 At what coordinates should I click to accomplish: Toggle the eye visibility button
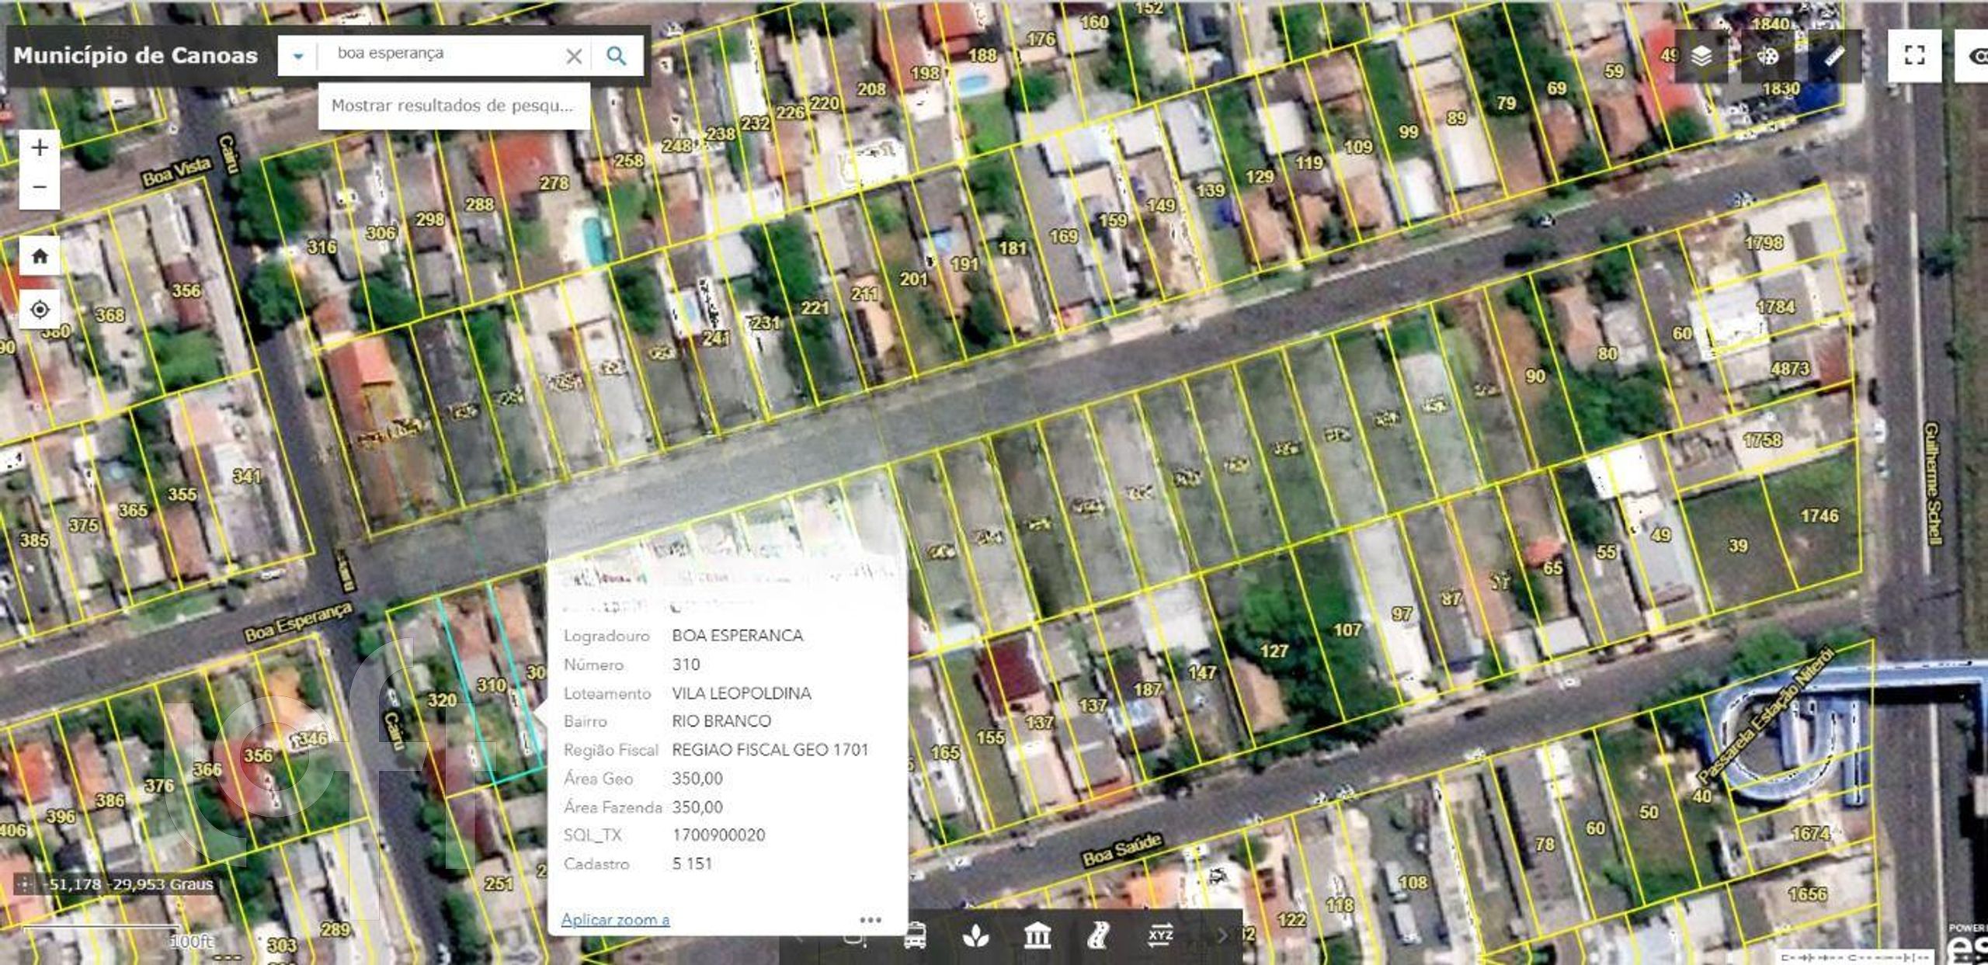(1976, 55)
